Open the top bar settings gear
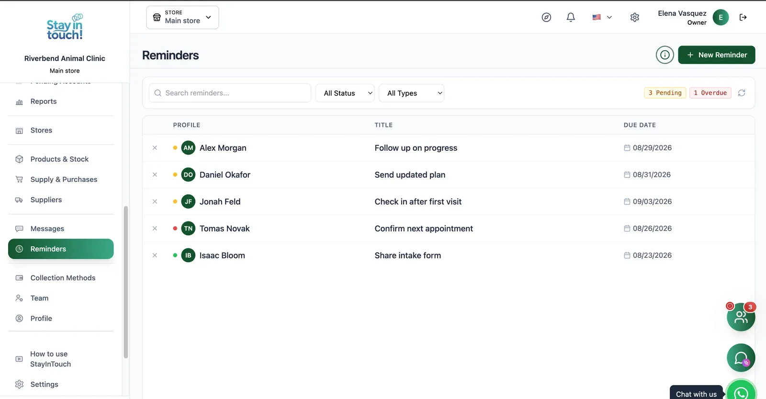Screen dimensions: 766x399 tap(635, 17)
